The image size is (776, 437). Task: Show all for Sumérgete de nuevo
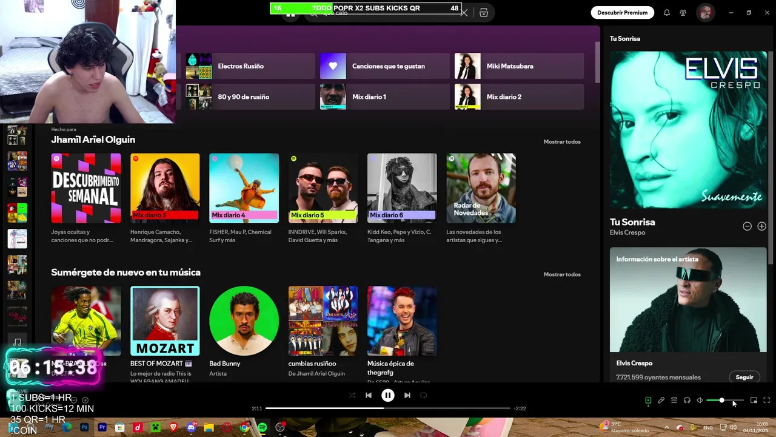click(562, 274)
